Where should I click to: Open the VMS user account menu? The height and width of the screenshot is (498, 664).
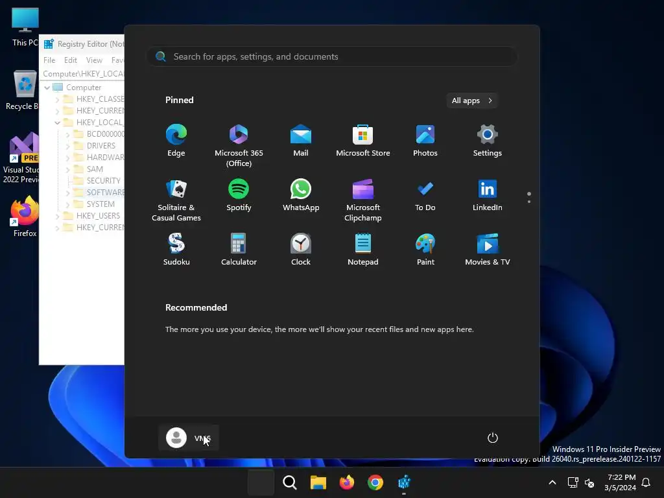pyautogui.click(x=189, y=438)
